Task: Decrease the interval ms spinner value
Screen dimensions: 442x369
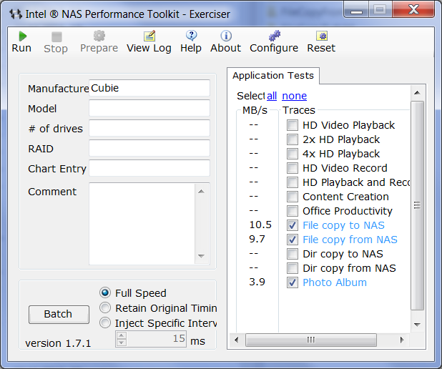Action: point(122,343)
